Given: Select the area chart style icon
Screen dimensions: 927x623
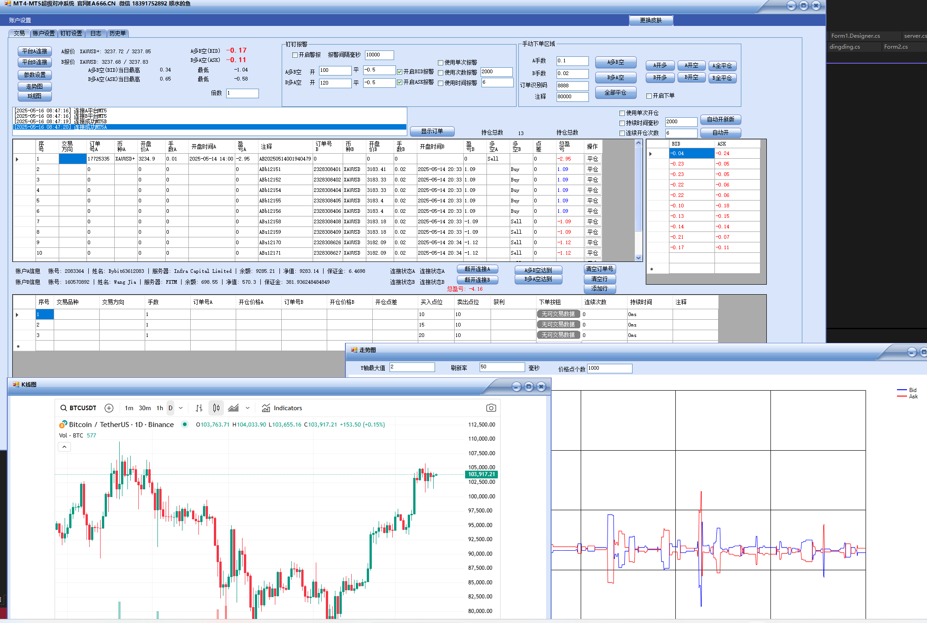Looking at the screenshot, I should [233, 408].
